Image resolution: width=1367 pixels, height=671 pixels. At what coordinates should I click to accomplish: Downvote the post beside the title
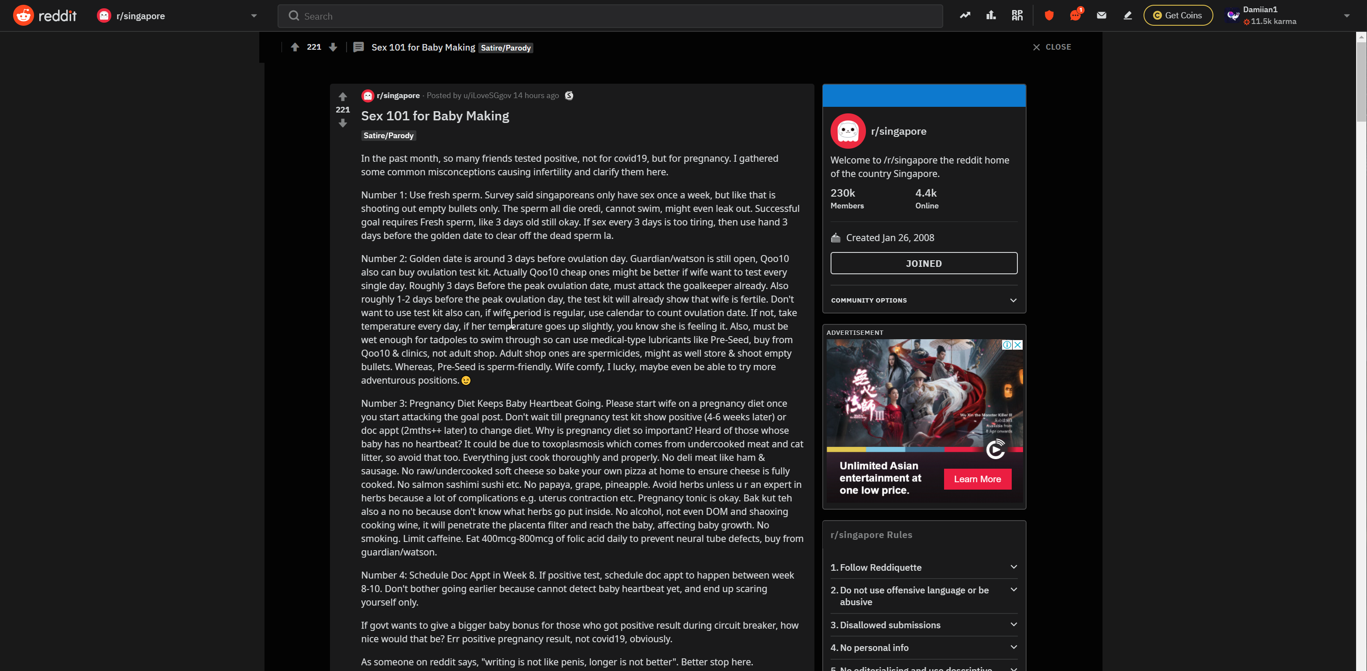(x=343, y=123)
